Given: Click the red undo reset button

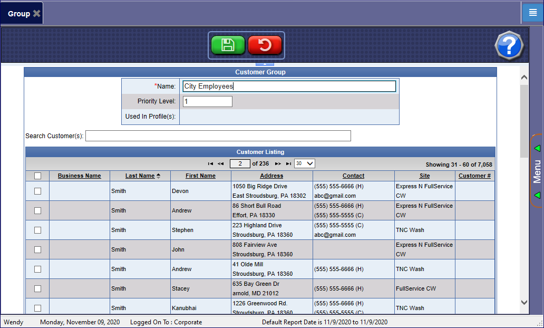Looking at the screenshot, I should coord(265,45).
